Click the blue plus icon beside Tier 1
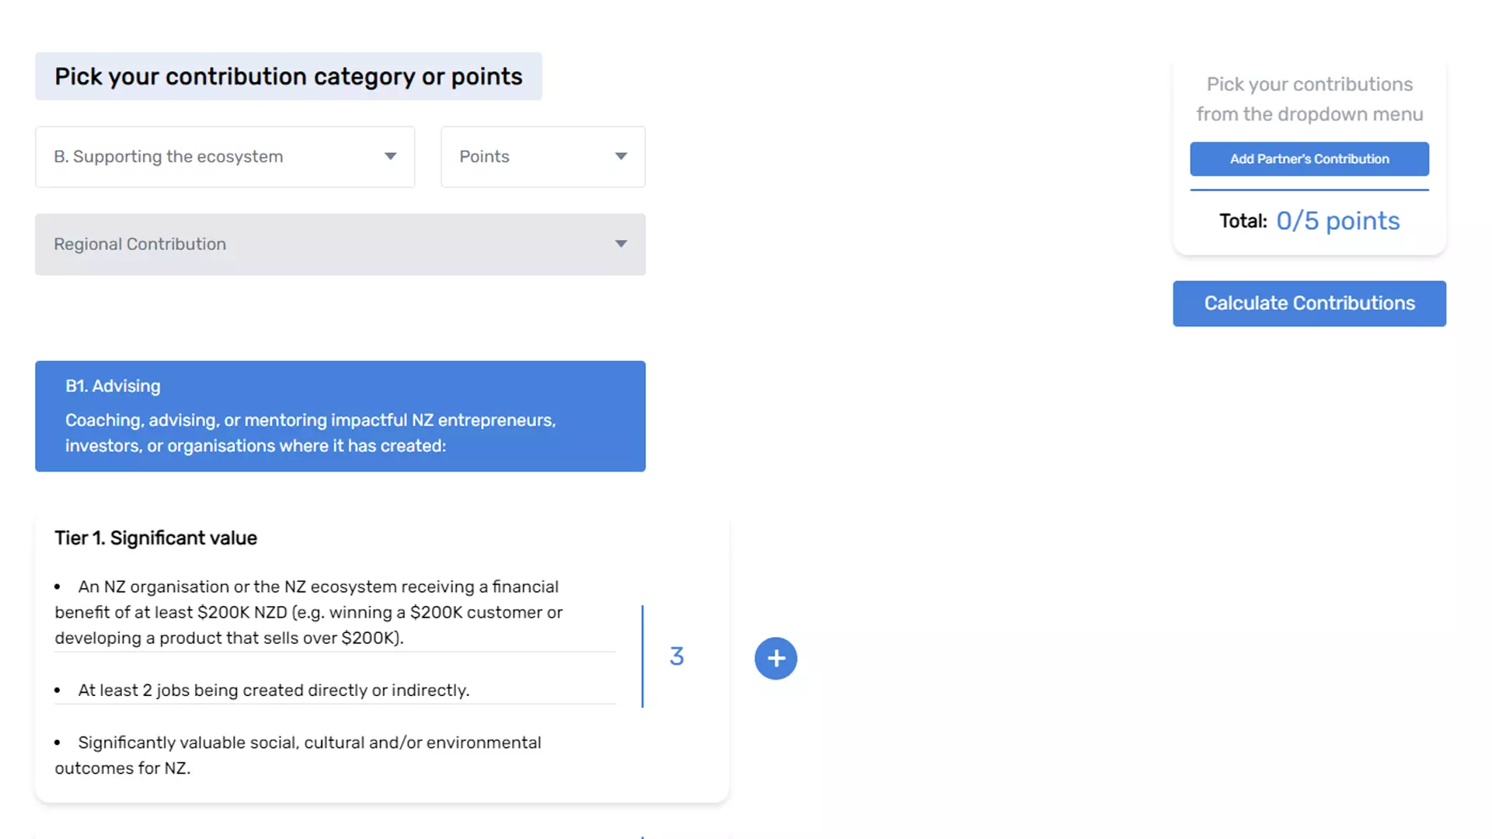This screenshot has width=1492, height=839. point(776,658)
